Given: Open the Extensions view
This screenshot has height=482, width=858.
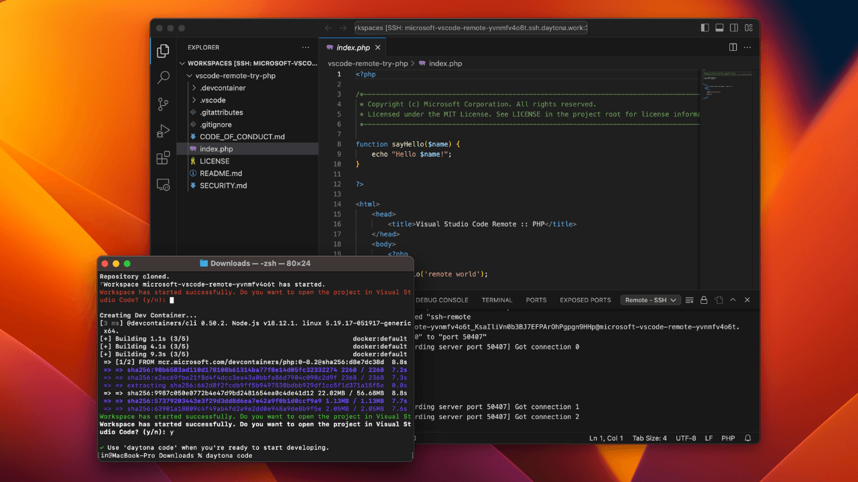Looking at the screenshot, I should [163, 158].
